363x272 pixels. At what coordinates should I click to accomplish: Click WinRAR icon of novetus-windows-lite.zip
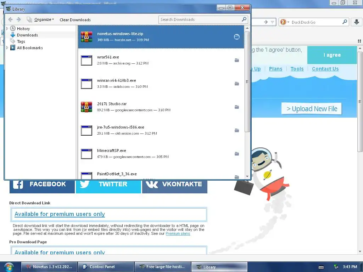(x=86, y=37)
